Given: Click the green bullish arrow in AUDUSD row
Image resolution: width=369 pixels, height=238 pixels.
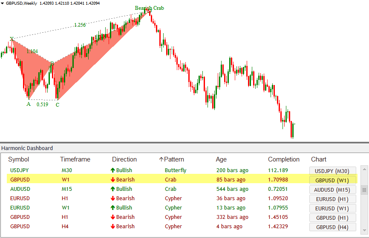Looking at the screenshot, I should pos(112,189).
